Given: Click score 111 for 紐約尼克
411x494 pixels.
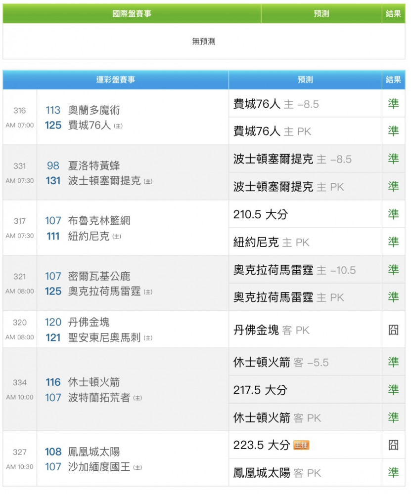Looking at the screenshot, I should point(53,236).
